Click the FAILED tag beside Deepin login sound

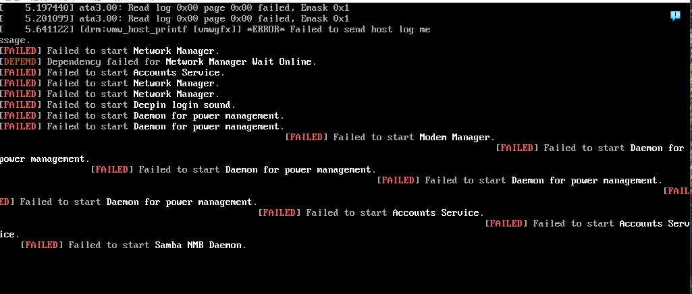pyautogui.click(x=20, y=105)
